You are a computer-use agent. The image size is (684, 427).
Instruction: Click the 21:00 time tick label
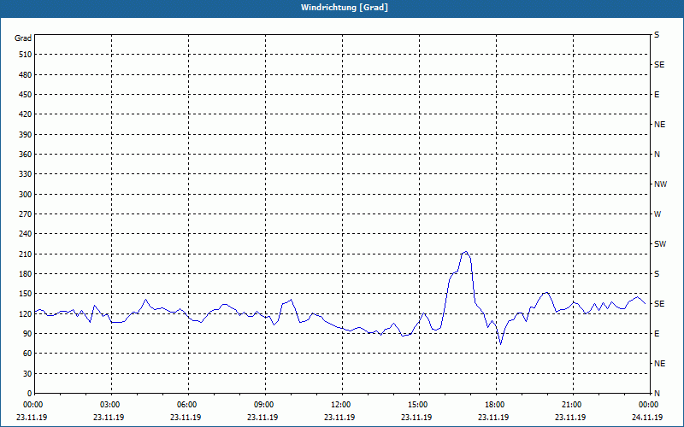(572, 405)
